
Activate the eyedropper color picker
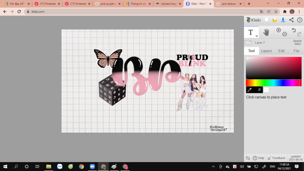[250, 90]
